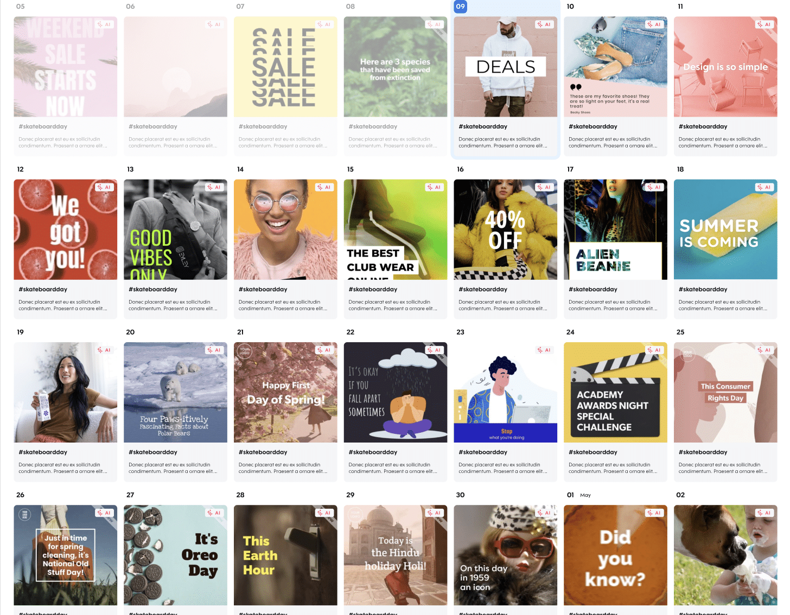
Task: Select the "This Earth Hour" post image
Action: [285, 555]
